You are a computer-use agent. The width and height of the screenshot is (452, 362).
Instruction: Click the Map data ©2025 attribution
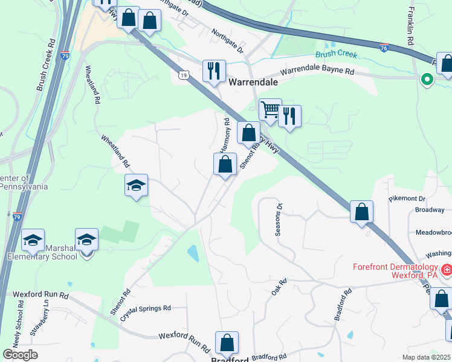coord(427,357)
